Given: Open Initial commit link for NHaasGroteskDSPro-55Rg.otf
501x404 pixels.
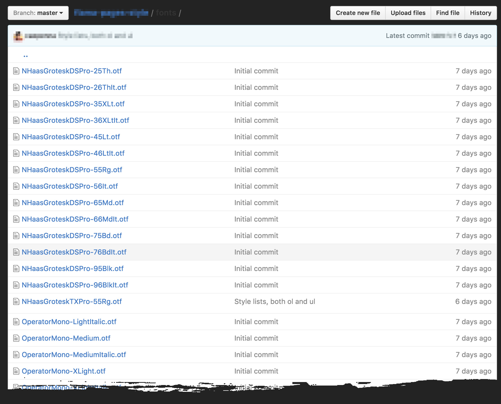Looking at the screenshot, I should pyautogui.click(x=256, y=170).
